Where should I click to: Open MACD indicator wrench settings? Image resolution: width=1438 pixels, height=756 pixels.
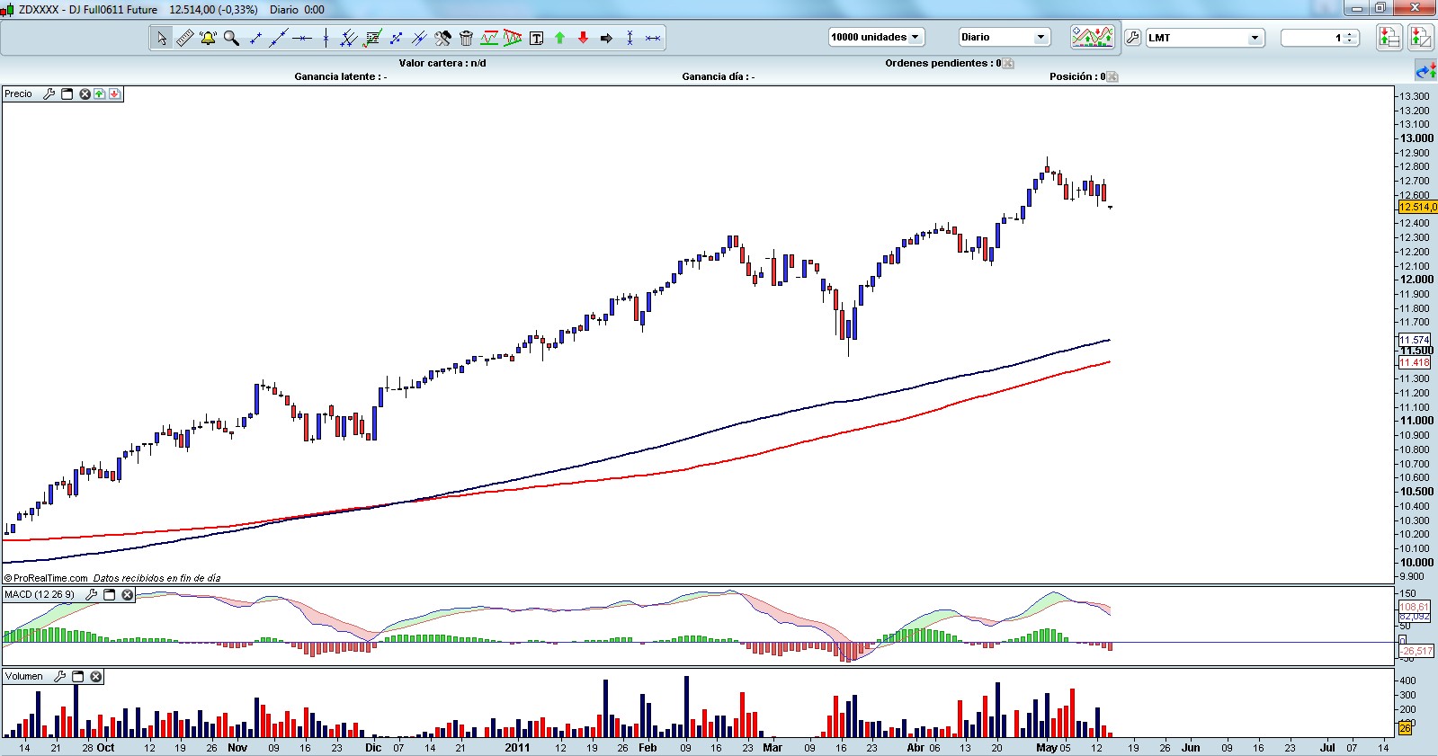click(x=92, y=595)
